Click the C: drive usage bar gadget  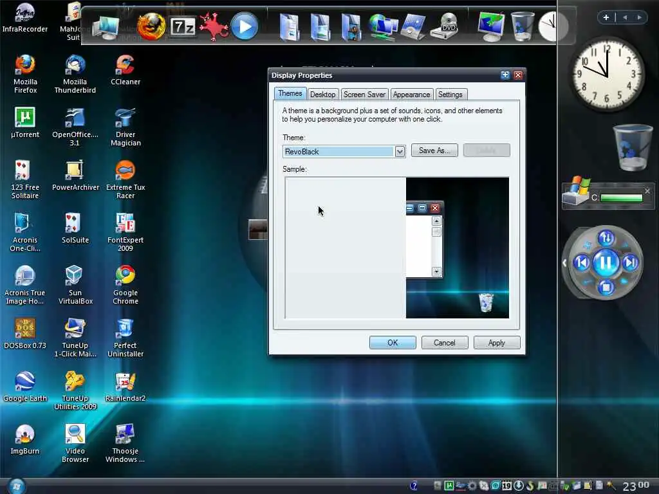[622, 197]
